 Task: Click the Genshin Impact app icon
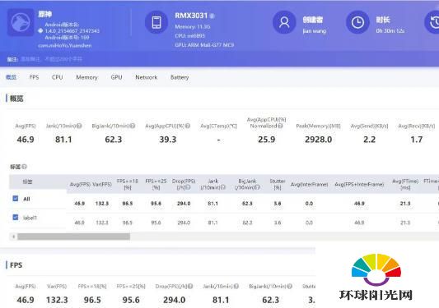coord(21,22)
